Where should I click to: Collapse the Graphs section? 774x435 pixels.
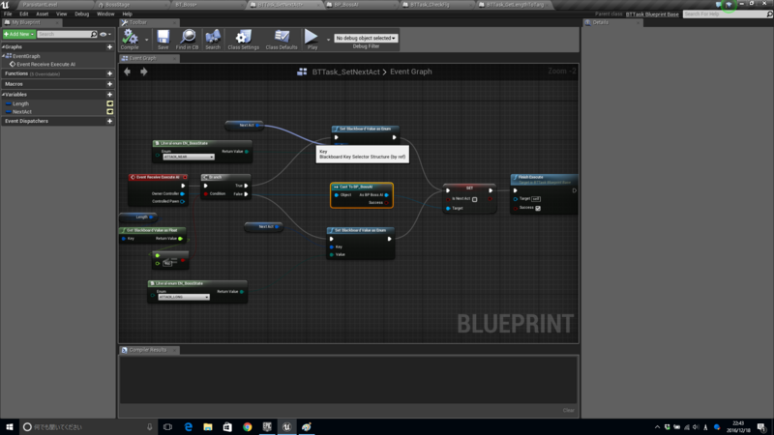(x=3, y=46)
